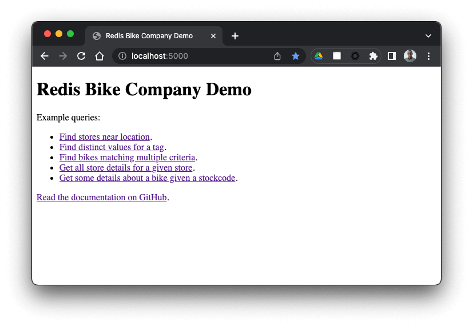Open Find distinct values for a tag

(x=112, y=147)
